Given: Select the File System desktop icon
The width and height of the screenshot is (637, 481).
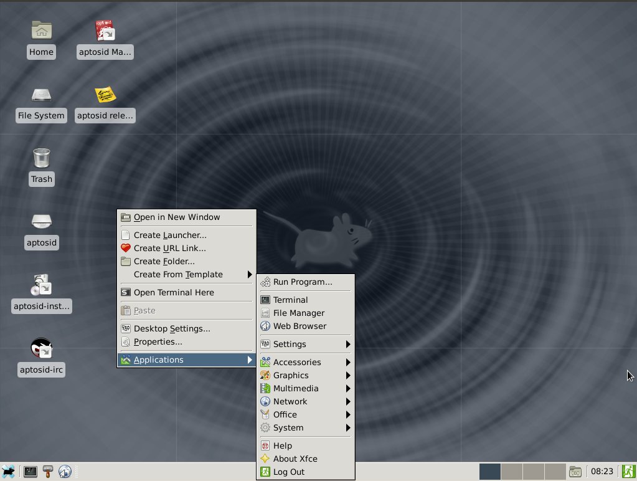Looking at the screenshot, I should pos(42,95).
